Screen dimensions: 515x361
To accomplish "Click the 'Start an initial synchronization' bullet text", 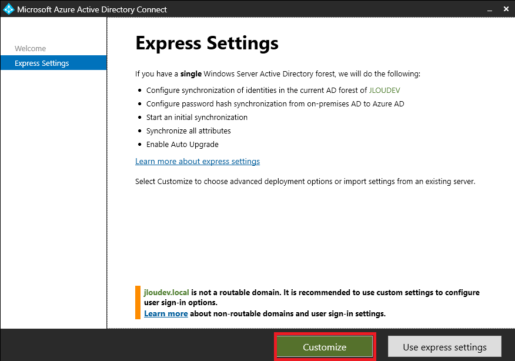I will 197,117.
